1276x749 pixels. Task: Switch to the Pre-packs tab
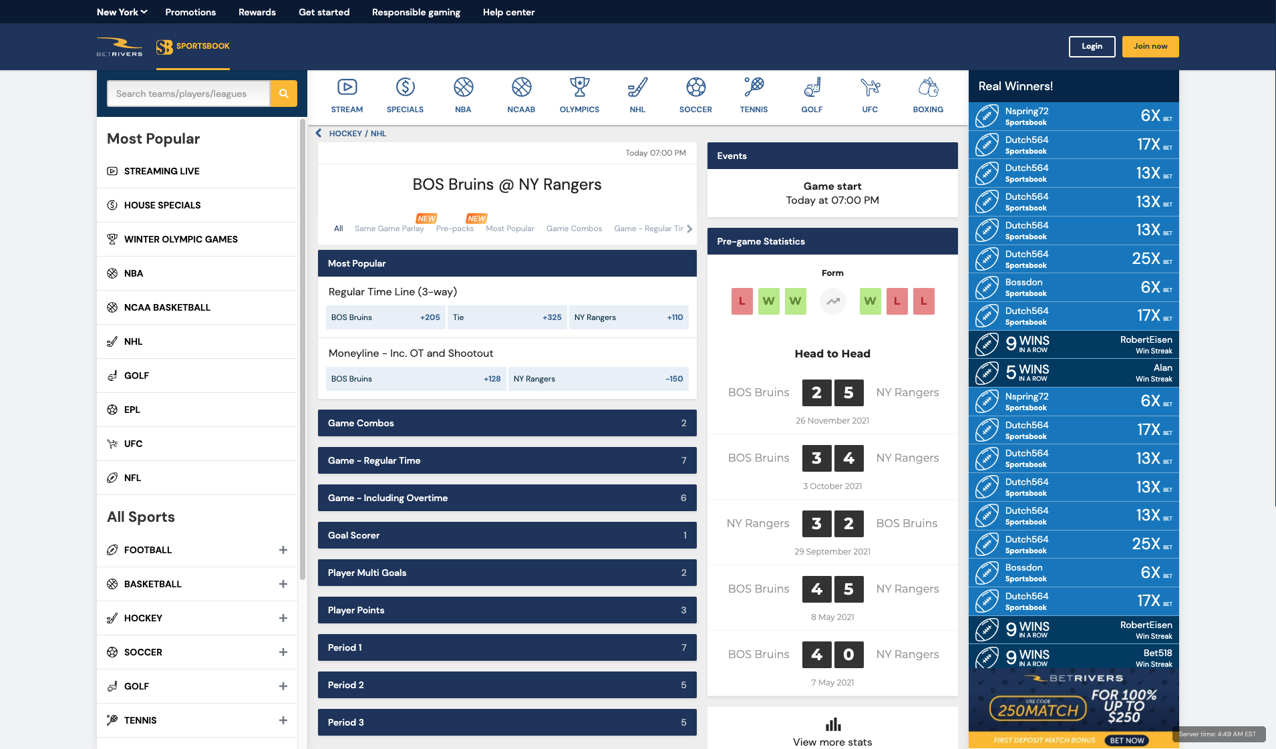pos(455,229)
